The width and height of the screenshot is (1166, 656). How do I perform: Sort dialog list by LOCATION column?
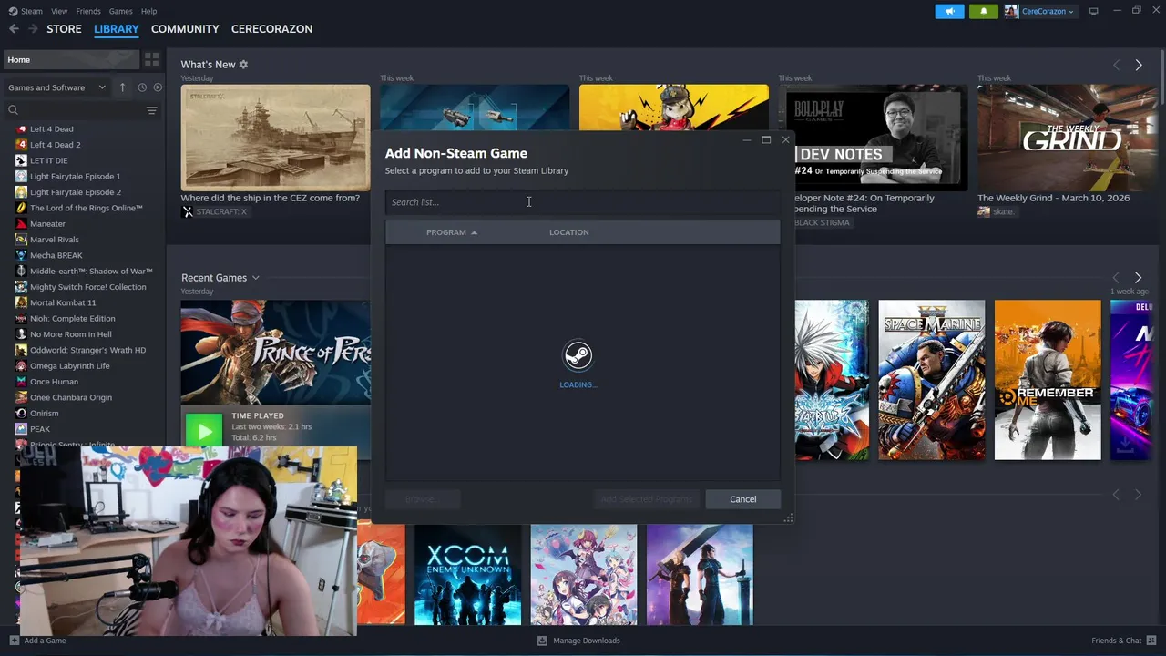(568, 232)
